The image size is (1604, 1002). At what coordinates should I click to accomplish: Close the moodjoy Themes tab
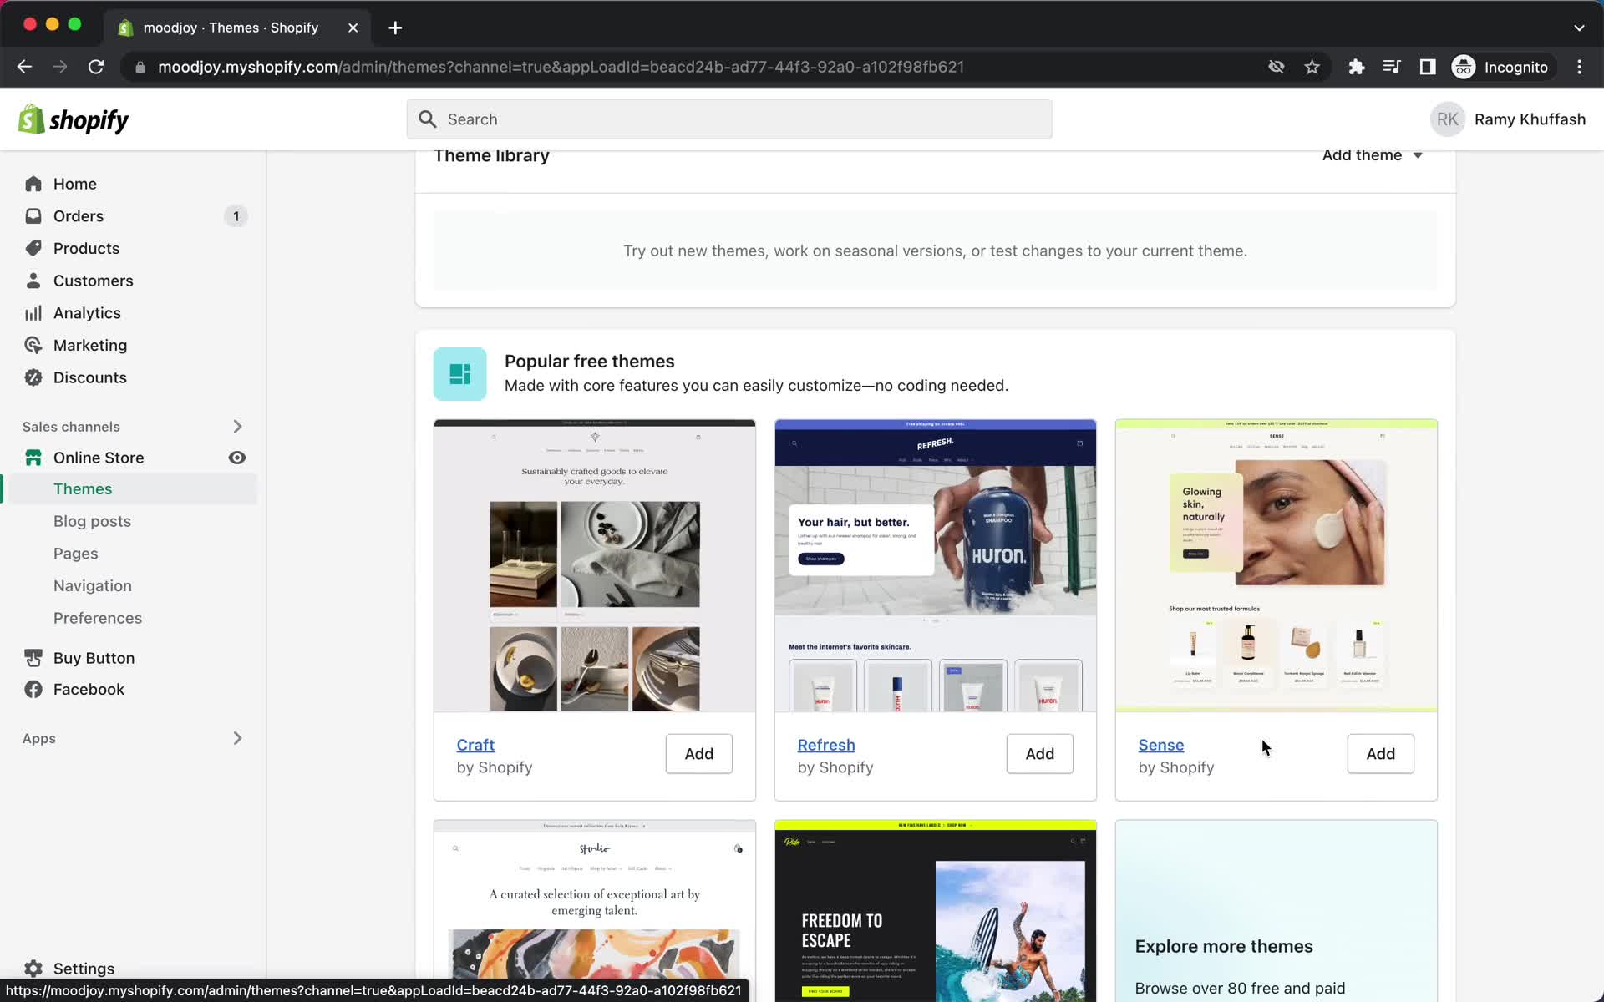tap(353, 28)
